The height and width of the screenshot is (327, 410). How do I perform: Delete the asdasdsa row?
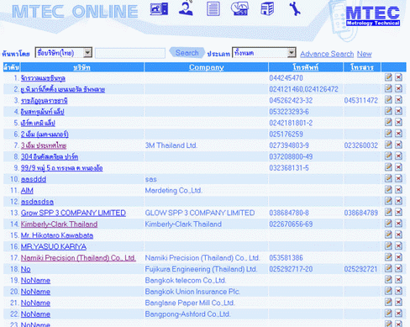click(x=398, y=201)
